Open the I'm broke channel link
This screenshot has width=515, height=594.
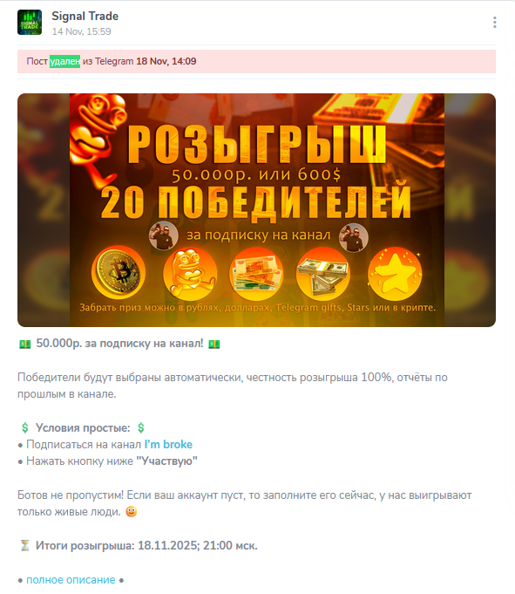tap(168, 444)
